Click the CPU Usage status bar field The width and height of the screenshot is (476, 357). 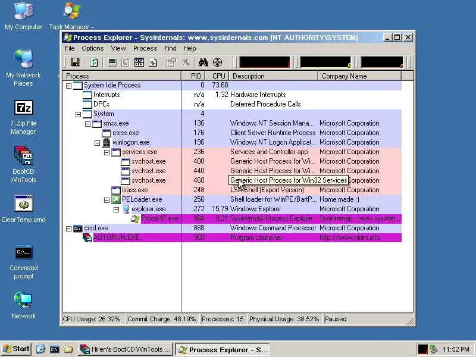[x=93, y=319]
